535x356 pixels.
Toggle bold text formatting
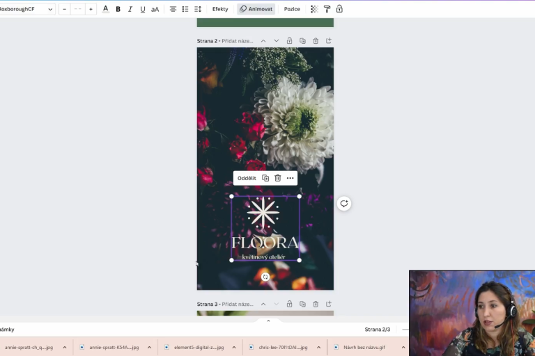point(118,9)
